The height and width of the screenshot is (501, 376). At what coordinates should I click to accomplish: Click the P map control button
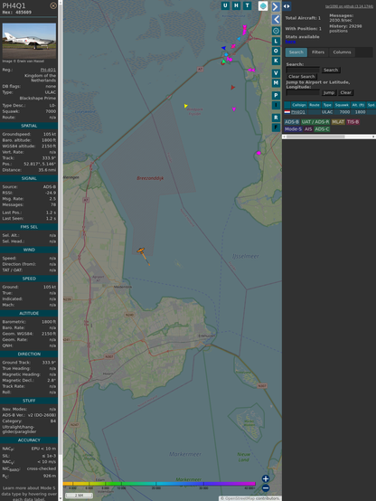[276, 95]
